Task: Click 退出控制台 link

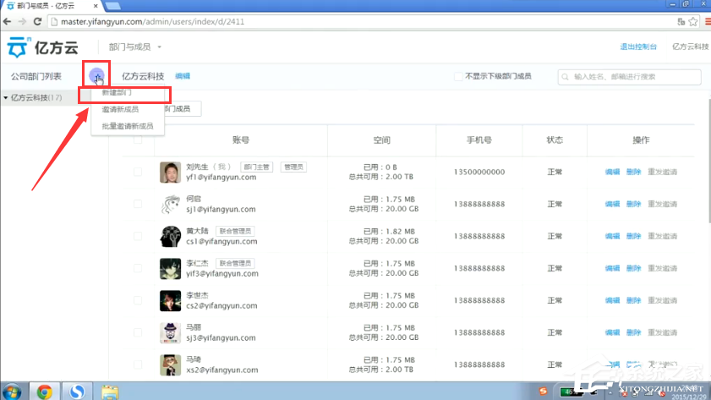Action: point(638,47)
